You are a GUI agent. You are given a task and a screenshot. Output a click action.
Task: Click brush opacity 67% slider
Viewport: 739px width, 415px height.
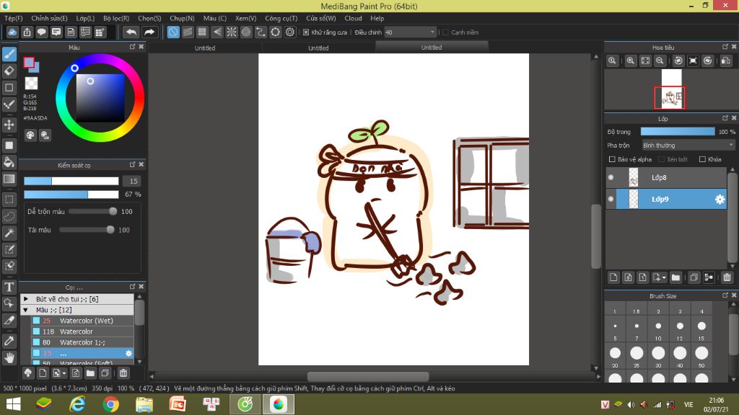click(71, 195)
